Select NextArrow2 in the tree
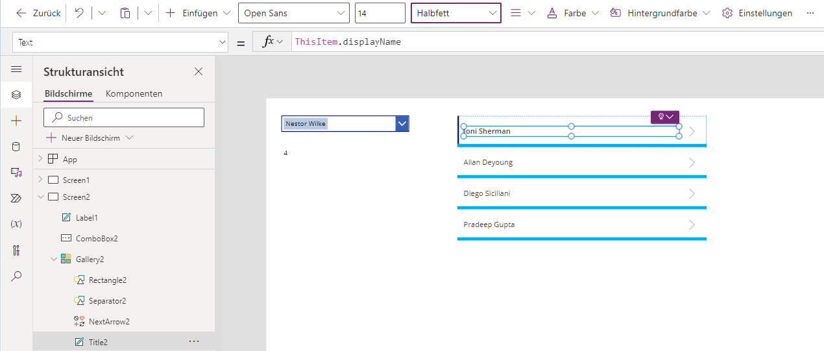This screenshot has width=824, height=351. click(109, 321)
